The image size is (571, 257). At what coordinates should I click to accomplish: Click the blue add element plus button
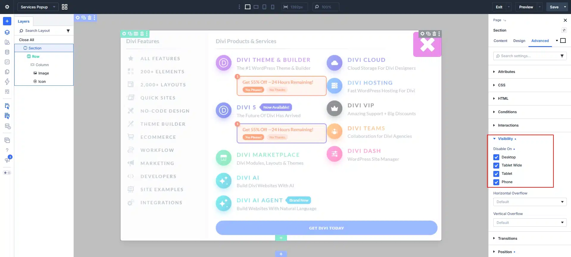(7, 21)
